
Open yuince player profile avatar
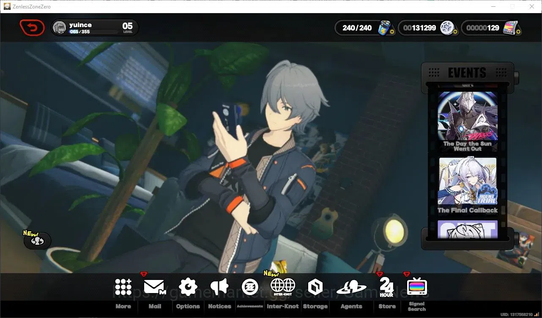point(60,28)
